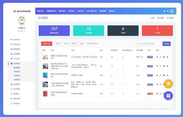Image resolution: width=183 pixels, height=117 pixels.
Task: Click the circular profile logo in the sidebar
Action: coord(22,21)
